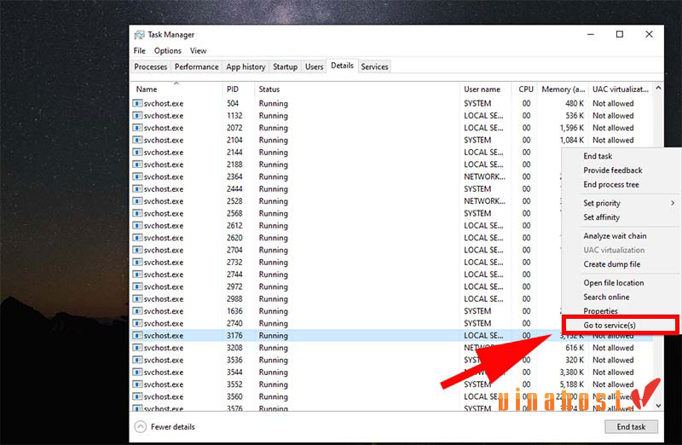Switch to the Processes tab

click(151, 67)
